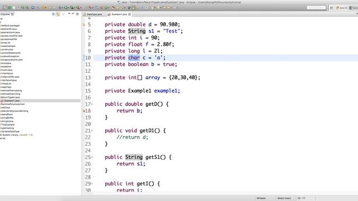Click the Coverage run icon
Screen dimensions: 358x201
tap(72, 7)
